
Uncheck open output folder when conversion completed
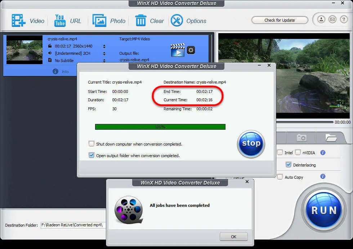tap(91, 155)
